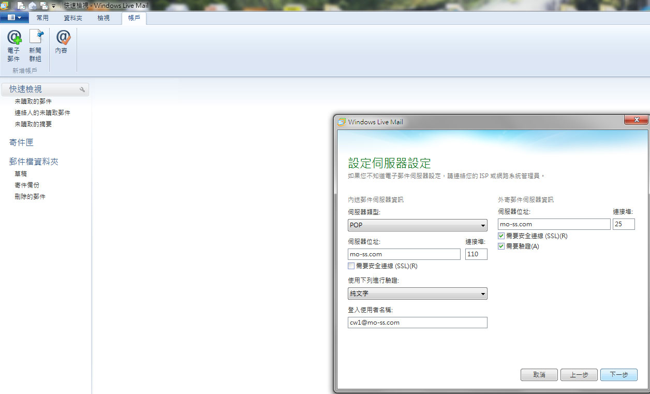Select the 帳戶 ribbon tab
Image resolution: width=650 pixels, height=394 pixels.
[134, 18]
